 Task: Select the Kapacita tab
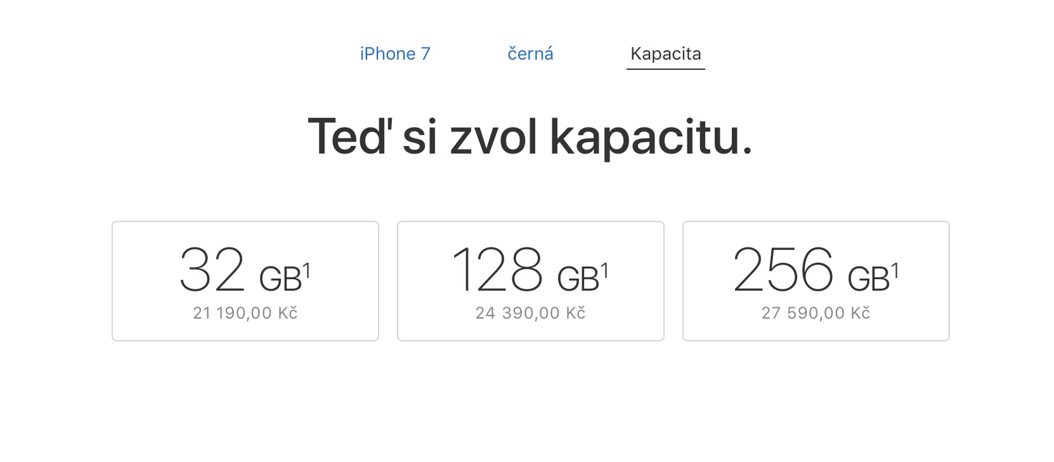tap(665, 54)
